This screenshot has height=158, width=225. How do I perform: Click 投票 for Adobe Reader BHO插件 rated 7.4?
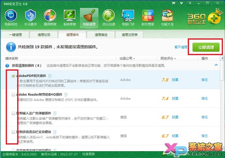coord(175,98)
